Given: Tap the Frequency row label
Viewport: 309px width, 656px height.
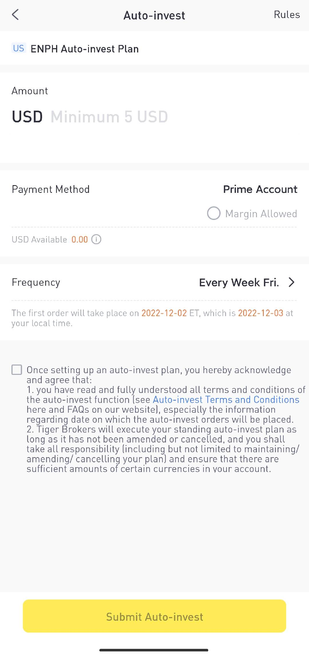Looking at the screenshot, I should pos(36,283).
